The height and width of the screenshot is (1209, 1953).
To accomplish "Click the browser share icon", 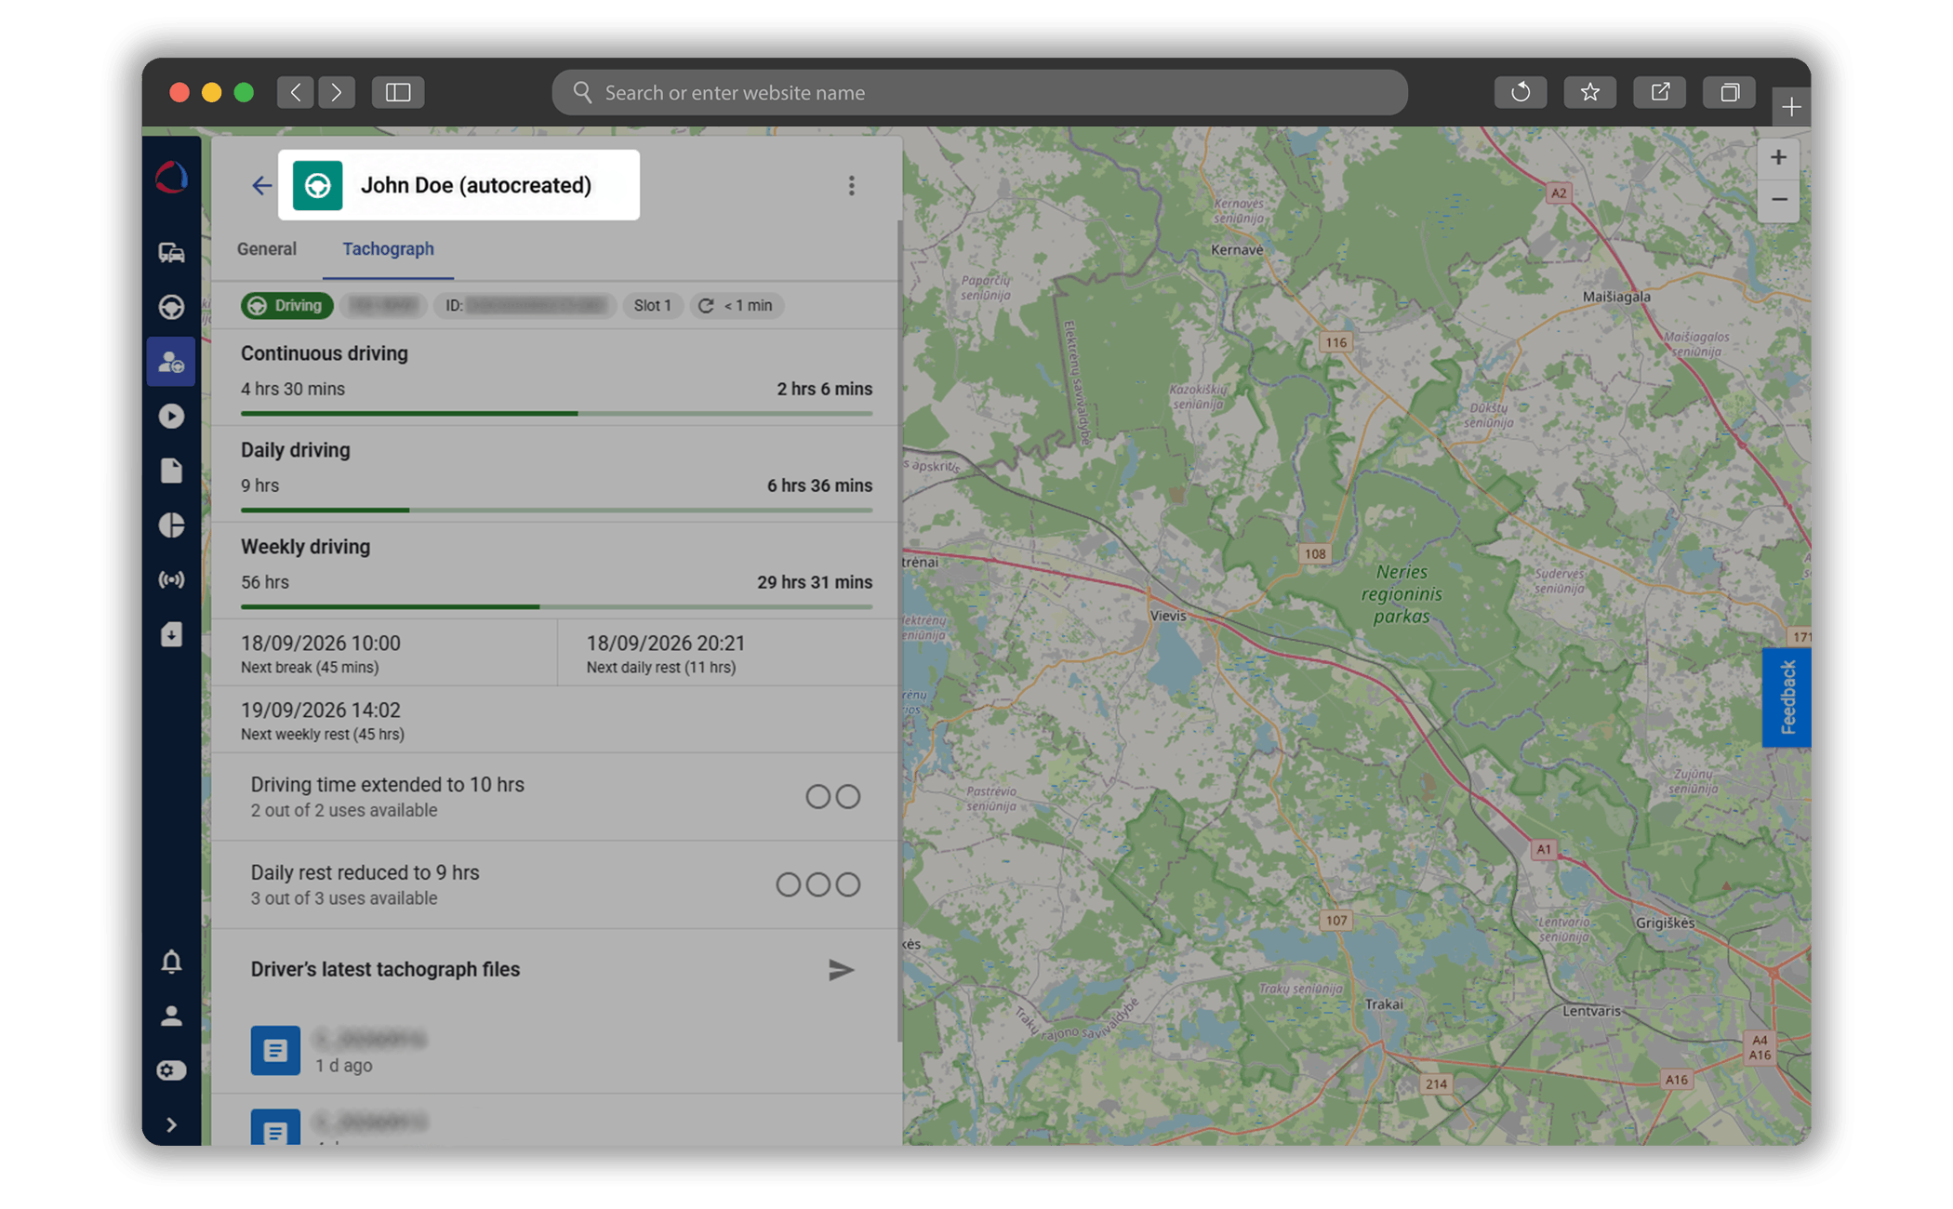I will tap(1659, 92).
